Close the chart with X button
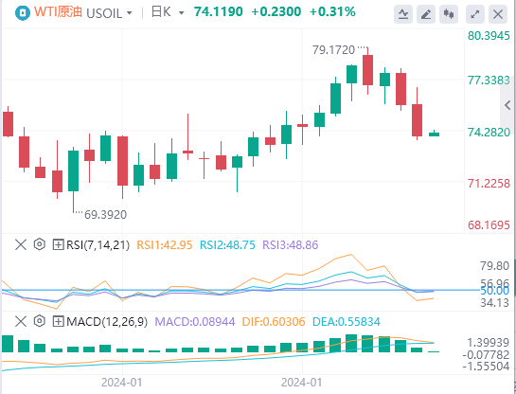Screen dimensions: 516x394 [498, 14]
